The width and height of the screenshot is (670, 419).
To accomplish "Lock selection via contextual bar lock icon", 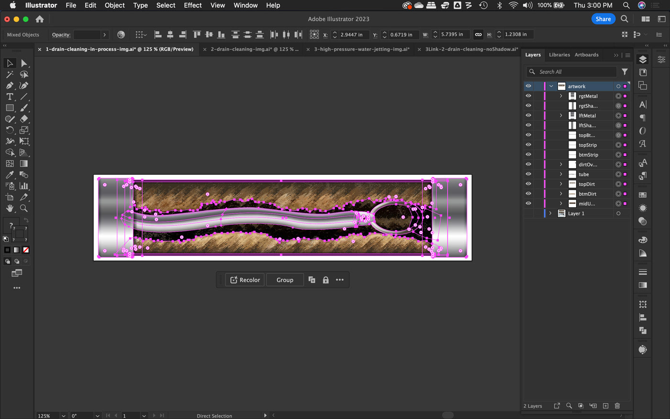I will (x=325, y=280).
